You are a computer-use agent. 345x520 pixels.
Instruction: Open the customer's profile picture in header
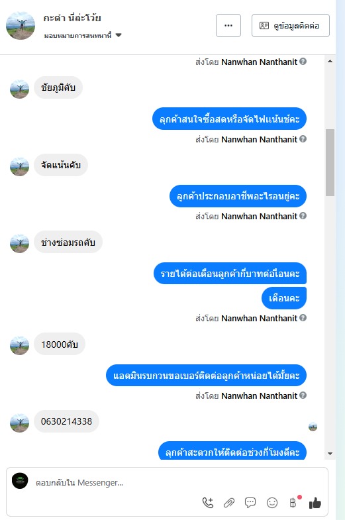click(x=21, y=26)
